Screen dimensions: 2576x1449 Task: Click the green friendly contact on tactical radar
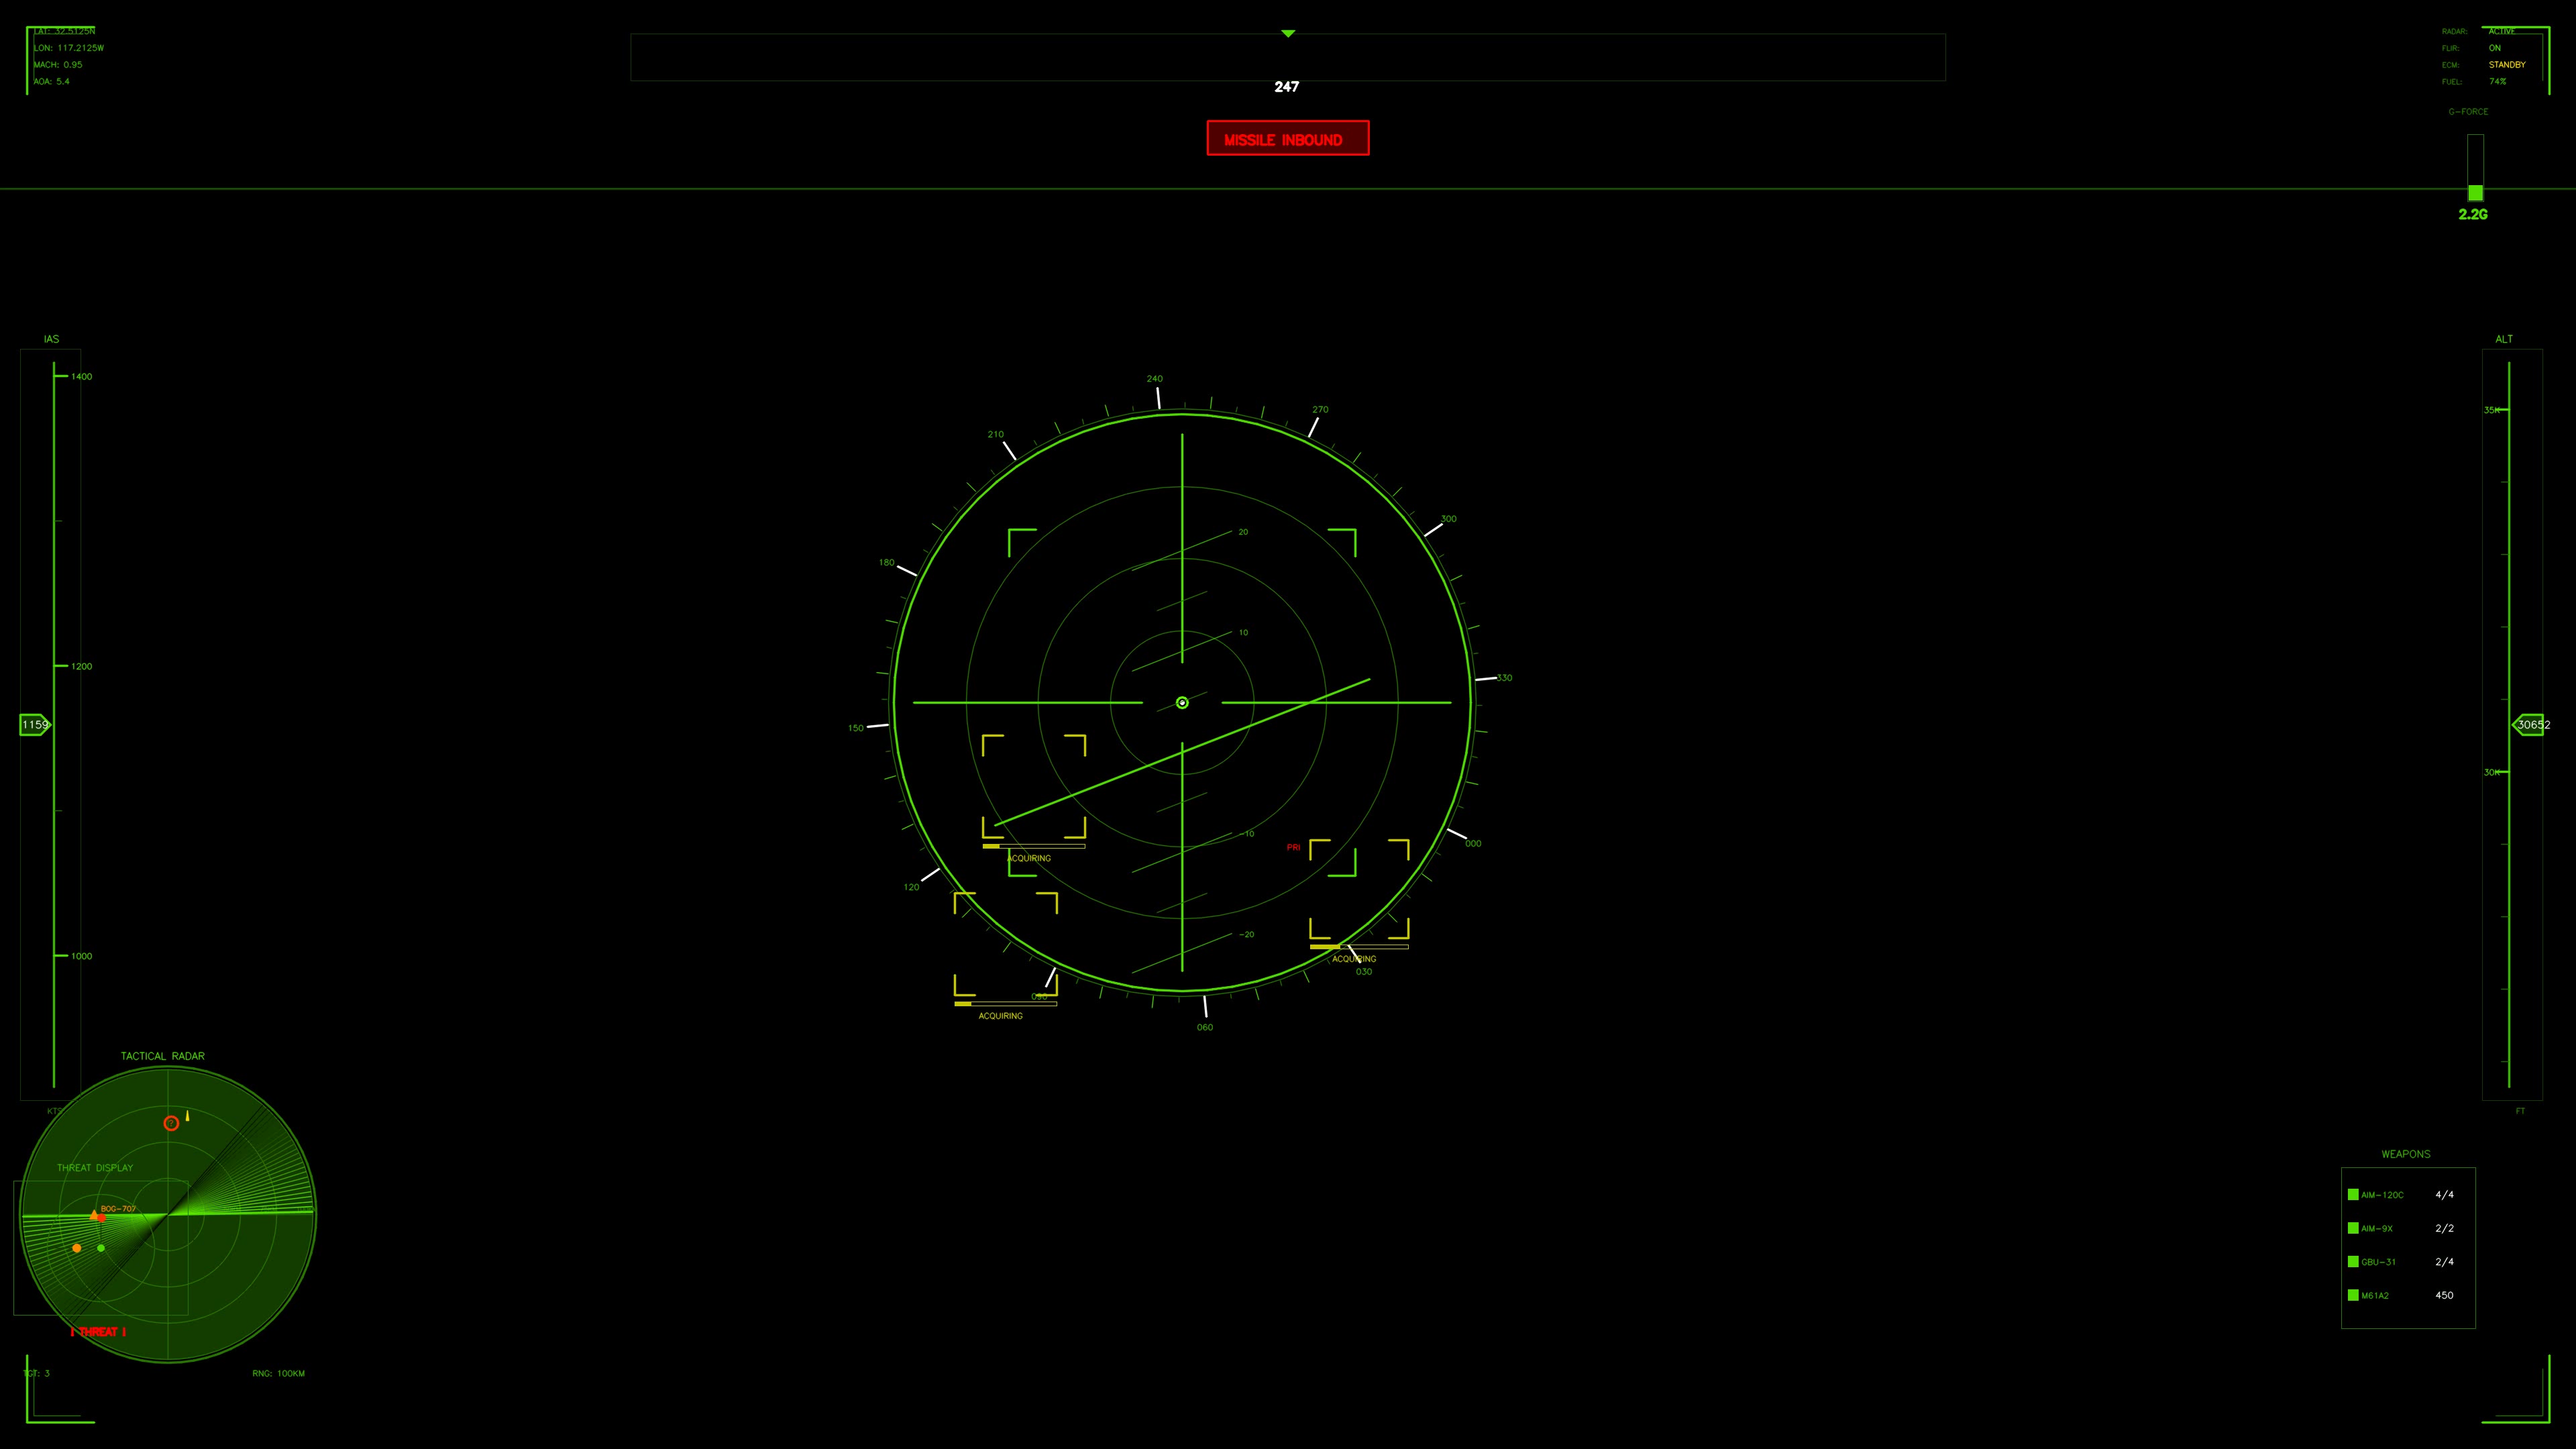(101, 1248)
